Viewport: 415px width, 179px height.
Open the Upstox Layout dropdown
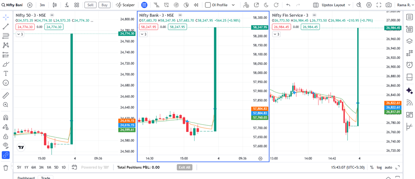[x=336, y=5]
